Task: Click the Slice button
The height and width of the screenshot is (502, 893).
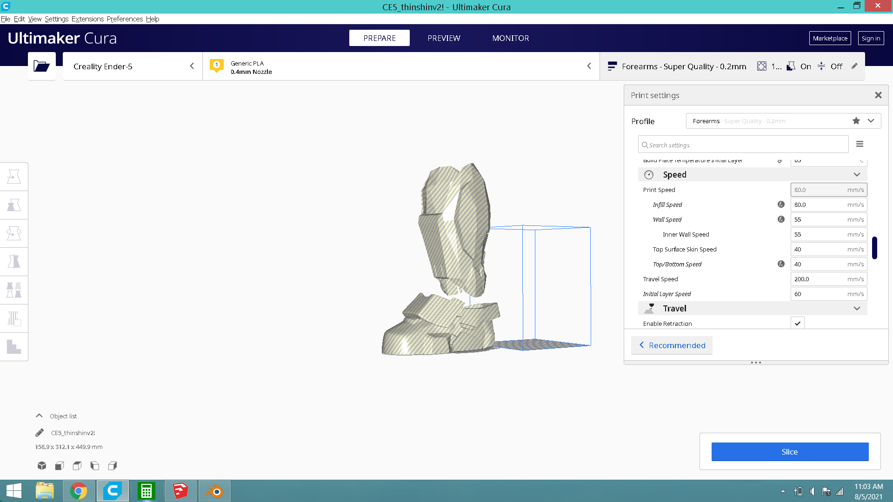Action: 790,452
